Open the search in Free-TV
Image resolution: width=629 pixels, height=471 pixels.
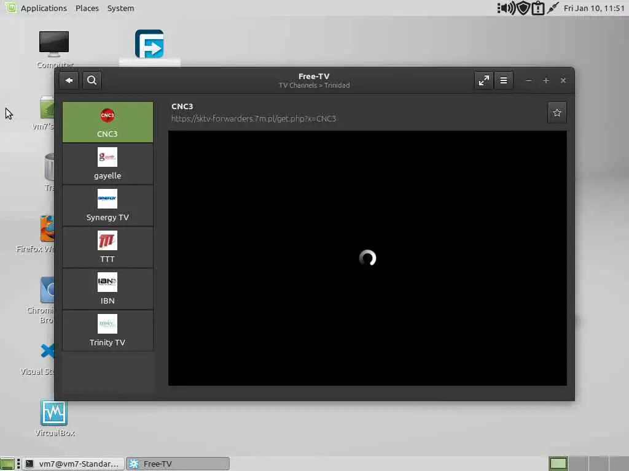92,80
